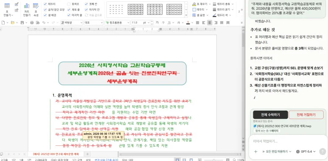Expand the ribbon overflow chevron
Viewport: 328px width, 161px height.
241,10
